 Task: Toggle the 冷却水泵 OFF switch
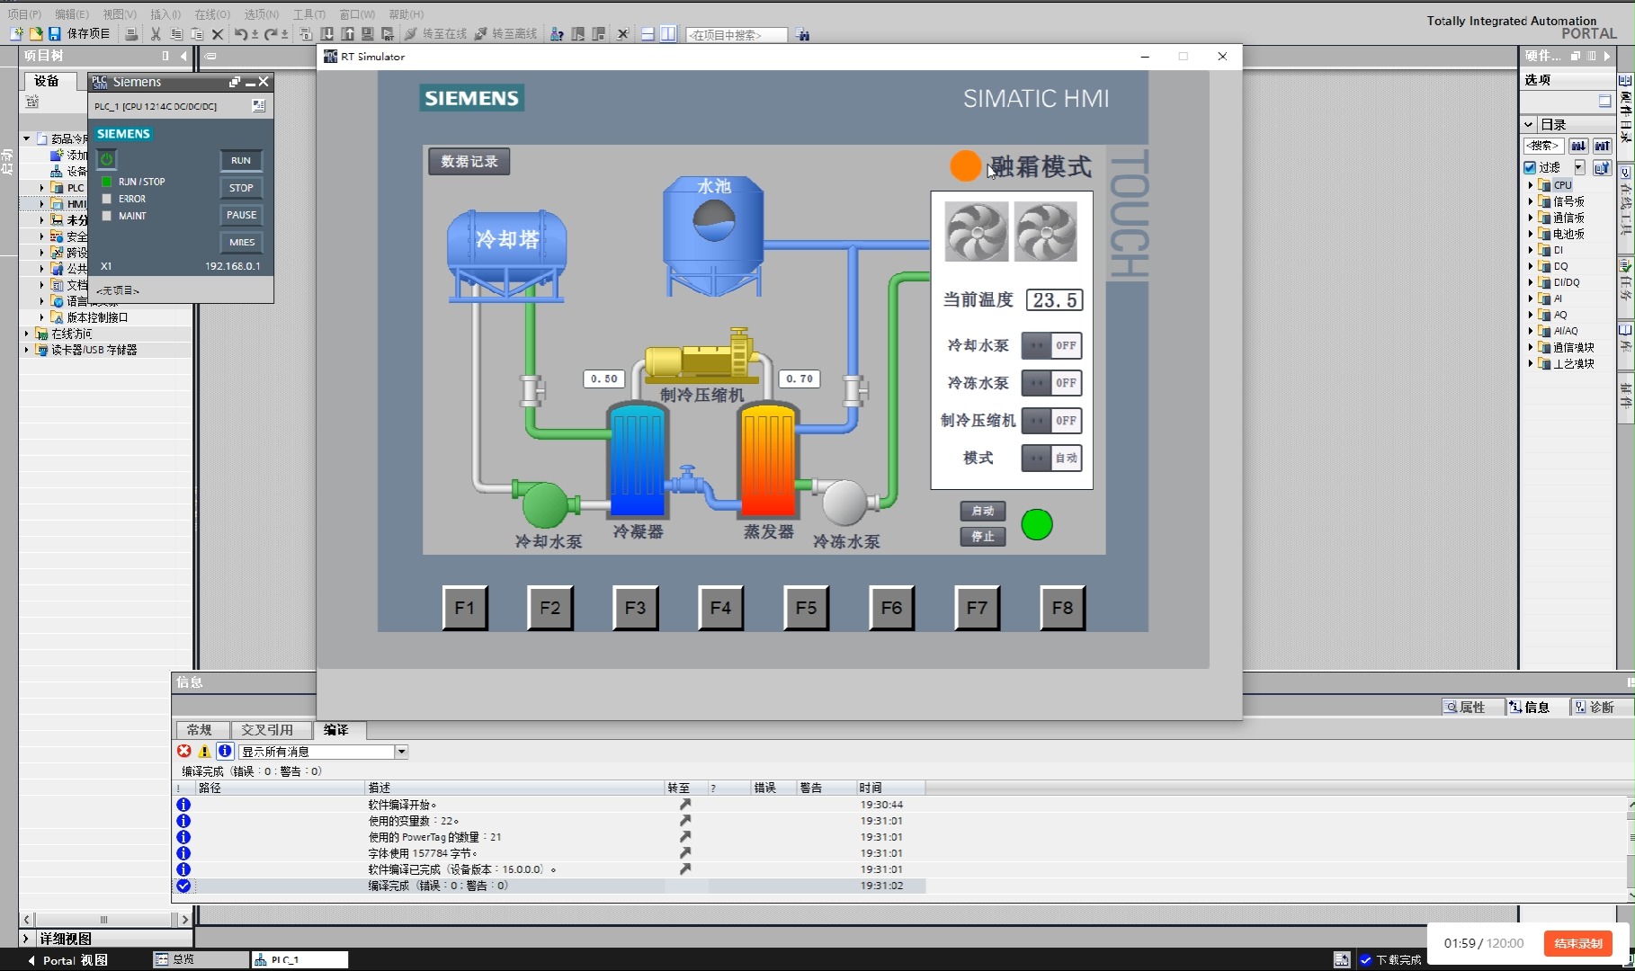tap(1051, 345)
